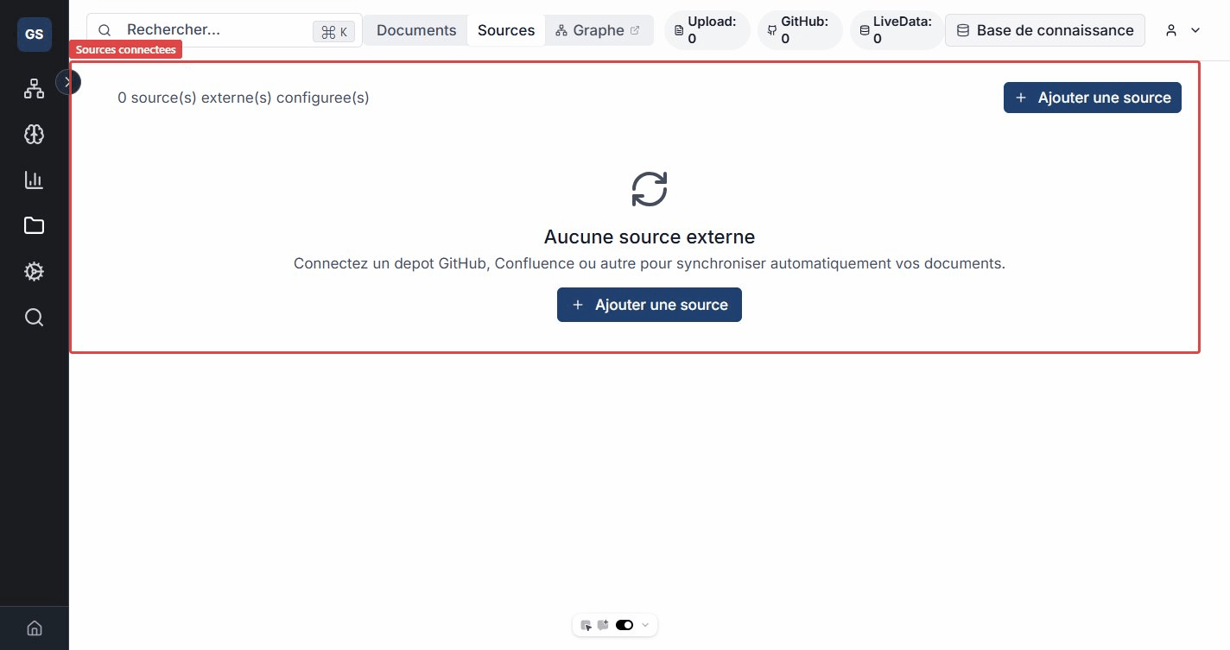This screenshot has height=650, width=1230.
Task: Click the user account icon
Action: [x=1171, y=30]
